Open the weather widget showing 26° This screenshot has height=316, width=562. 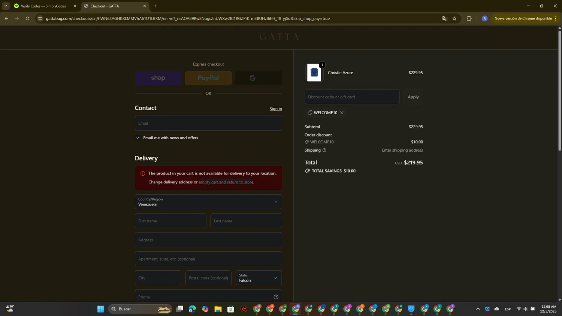tap(10, 309)
